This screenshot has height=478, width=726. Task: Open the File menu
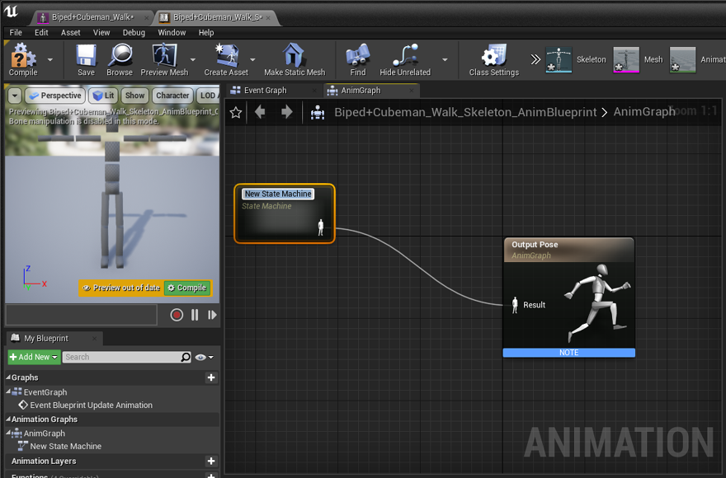[x=16, y=32]
